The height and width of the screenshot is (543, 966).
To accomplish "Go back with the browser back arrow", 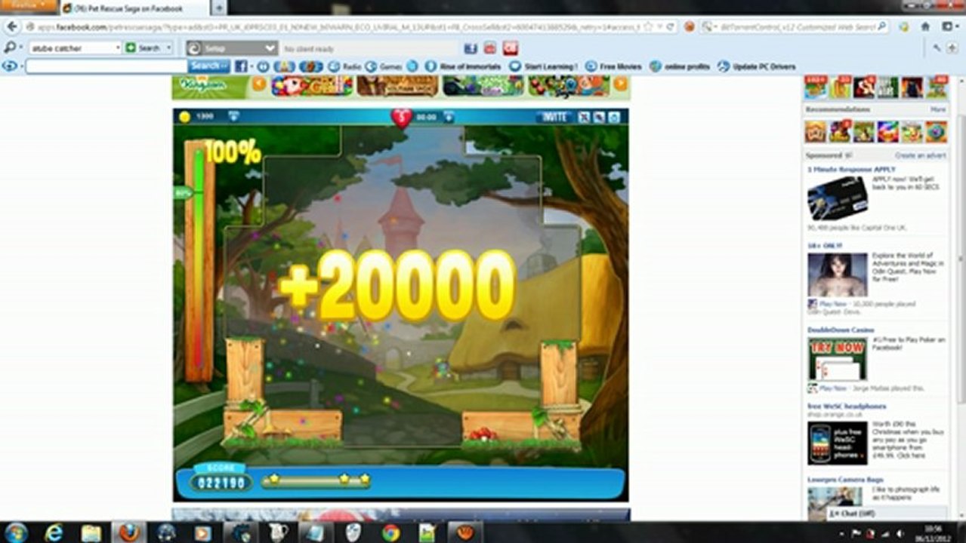I will click(x=12, y=26).
